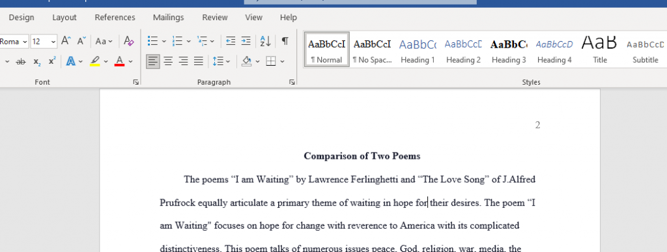Screen dimensions: 667x252
Task: Switch to References tab
Action: point(115,18)
